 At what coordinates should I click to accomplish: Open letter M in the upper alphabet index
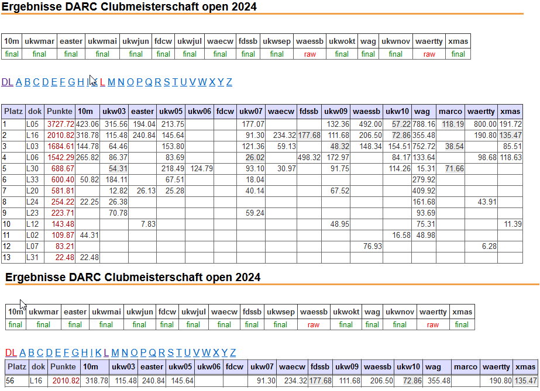111,82
